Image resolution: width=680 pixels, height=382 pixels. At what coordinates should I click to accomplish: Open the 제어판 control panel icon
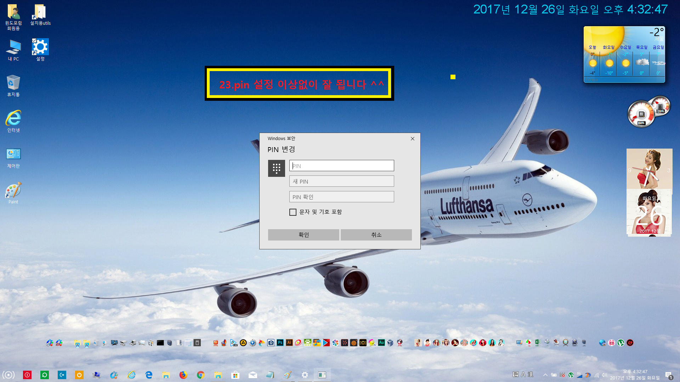point(13,157)
